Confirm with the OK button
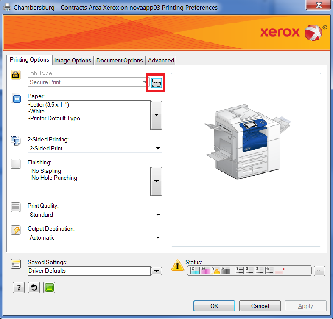This screenshot has height=319, width=333. [x=214, y=306]
